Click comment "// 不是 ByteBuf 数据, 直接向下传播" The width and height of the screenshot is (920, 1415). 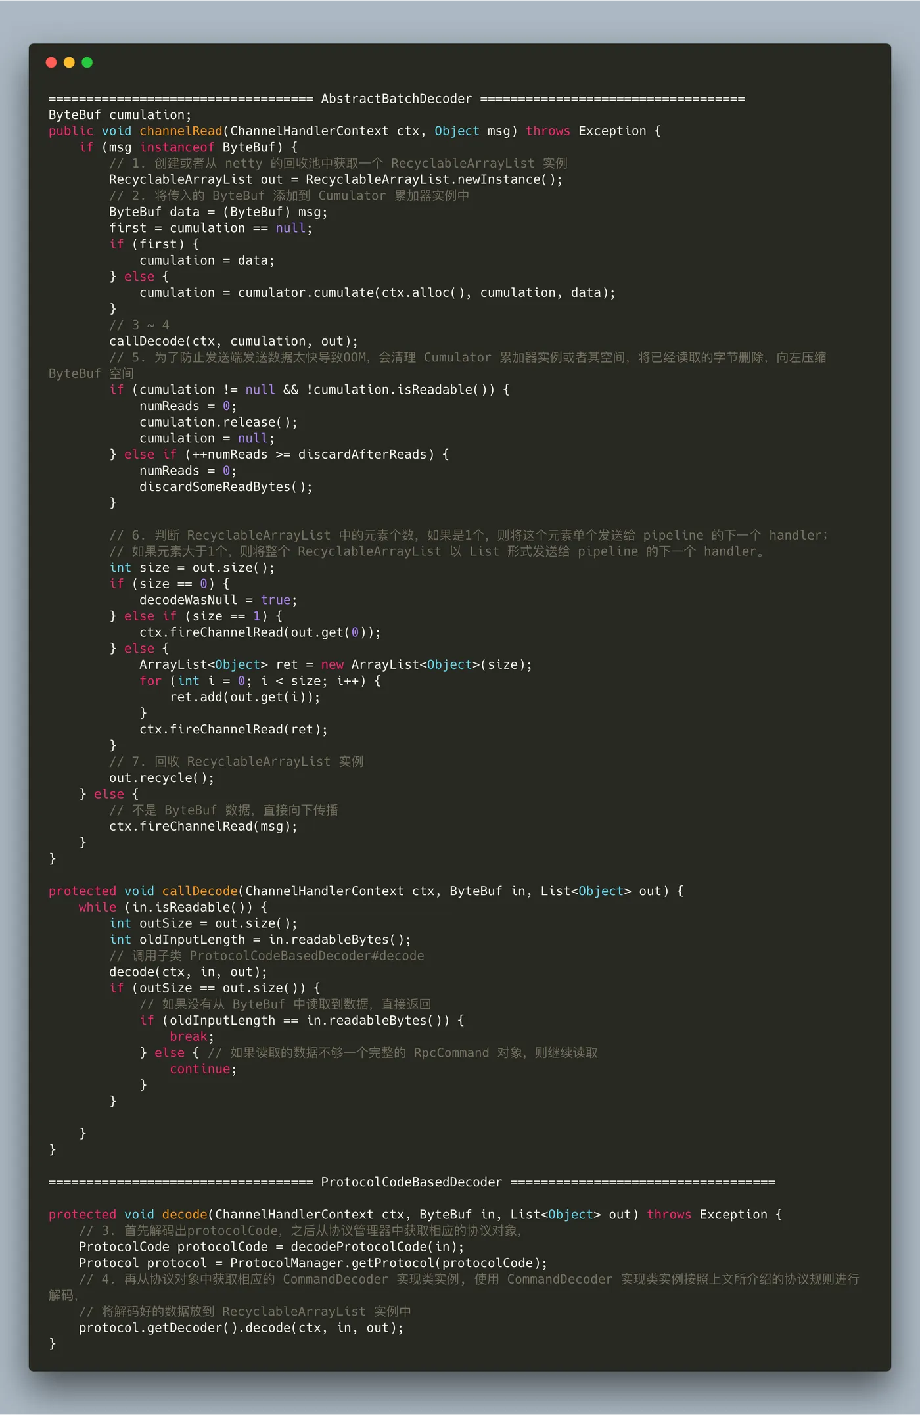point(223,810)
